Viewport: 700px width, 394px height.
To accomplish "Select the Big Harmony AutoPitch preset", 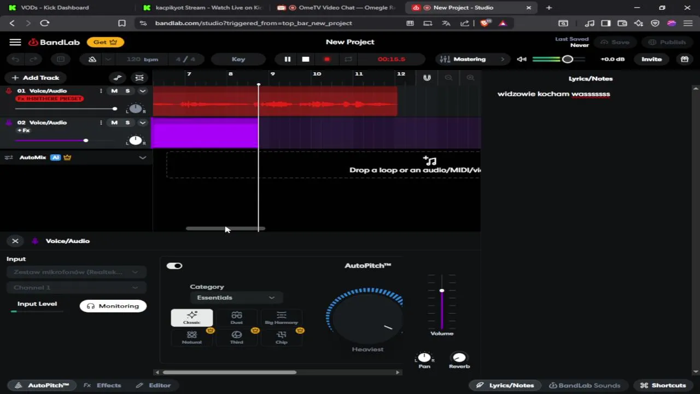I will coord(282,317).
